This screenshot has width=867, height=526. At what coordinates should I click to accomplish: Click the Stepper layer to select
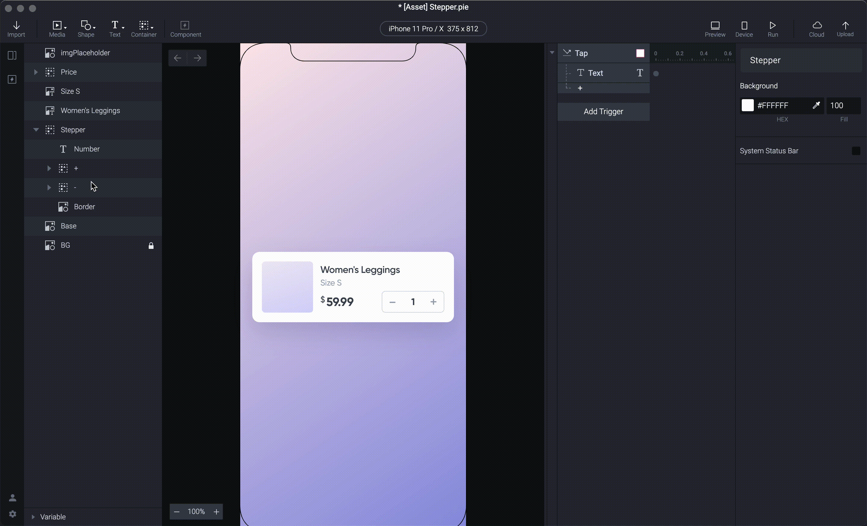(x=73, y=129)
